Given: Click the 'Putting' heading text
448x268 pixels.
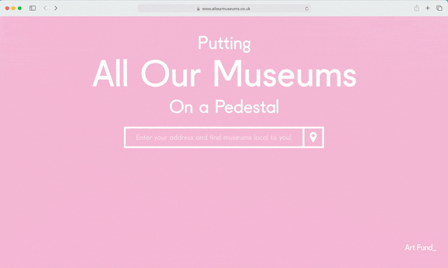Looking at the screenshot, I should pos(225,44).
